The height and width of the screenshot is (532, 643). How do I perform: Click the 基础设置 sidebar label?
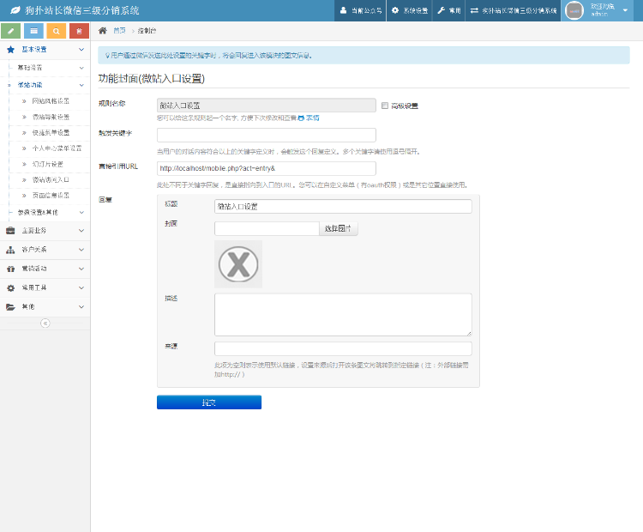click(30, 68)
